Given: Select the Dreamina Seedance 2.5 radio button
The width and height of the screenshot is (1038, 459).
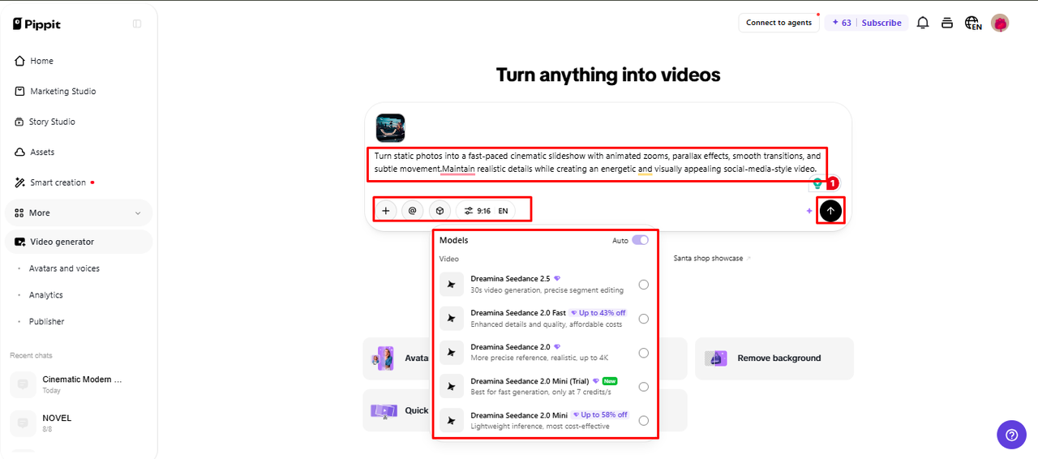Looking at the screenshot, I should tap(643, 285).
